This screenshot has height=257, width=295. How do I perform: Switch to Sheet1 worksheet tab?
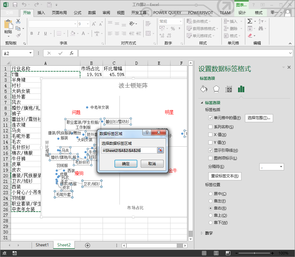pos(42,245)
